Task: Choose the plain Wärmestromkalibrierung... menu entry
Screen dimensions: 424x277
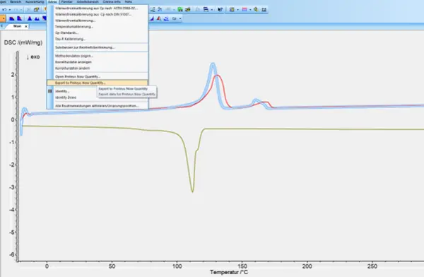Action: pyautogui.click(x=98, y=20)
